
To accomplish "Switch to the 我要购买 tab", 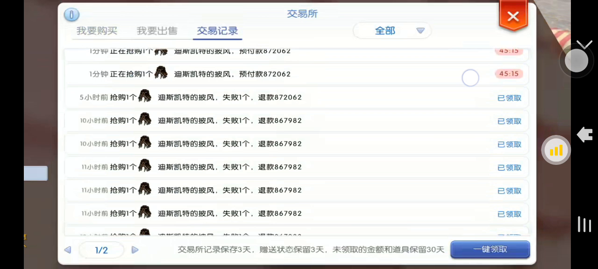I will tap(97, 31).
